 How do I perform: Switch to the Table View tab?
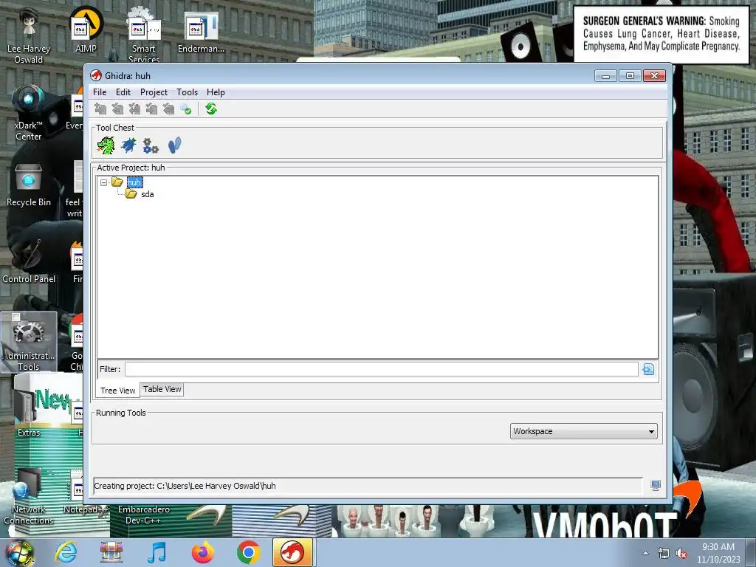click(x=162, y=389)
